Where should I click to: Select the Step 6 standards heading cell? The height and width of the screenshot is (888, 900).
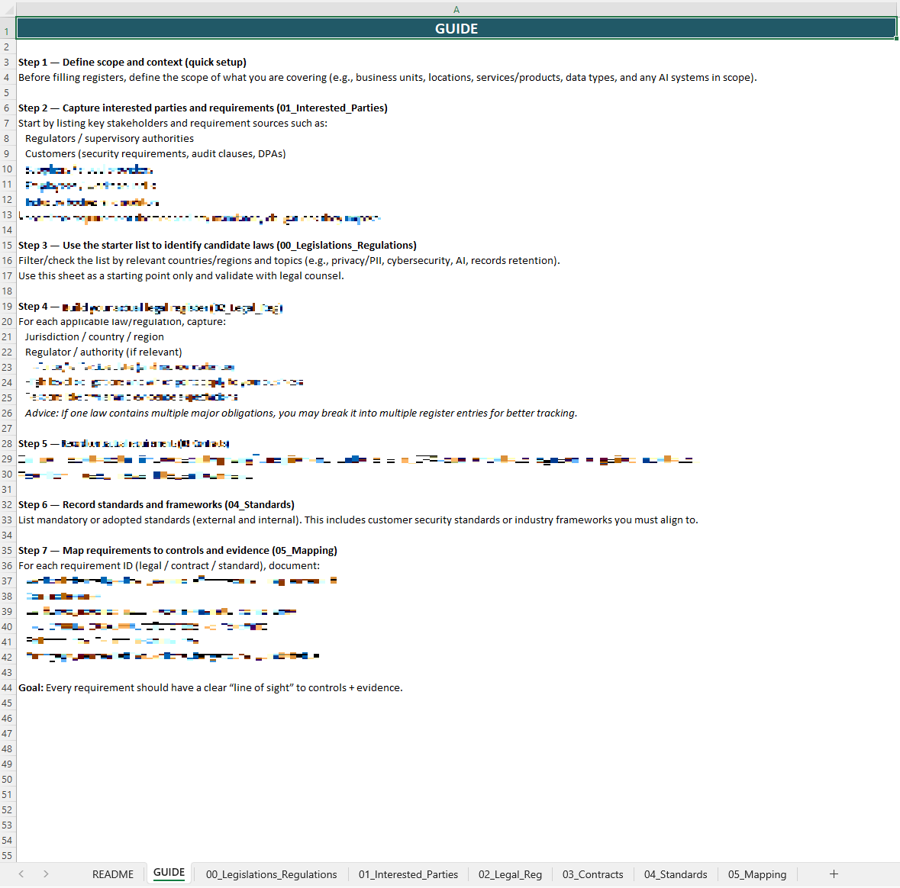click(156, 505)
